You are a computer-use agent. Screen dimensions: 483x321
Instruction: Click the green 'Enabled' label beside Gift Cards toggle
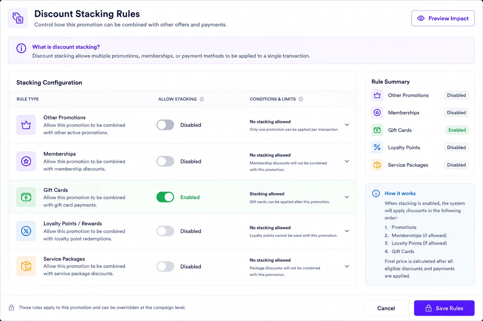(x=190, y=197)
